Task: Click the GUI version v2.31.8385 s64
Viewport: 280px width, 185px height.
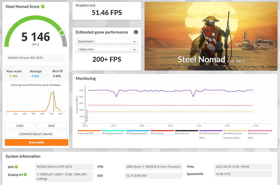Action: coord(153,176)
